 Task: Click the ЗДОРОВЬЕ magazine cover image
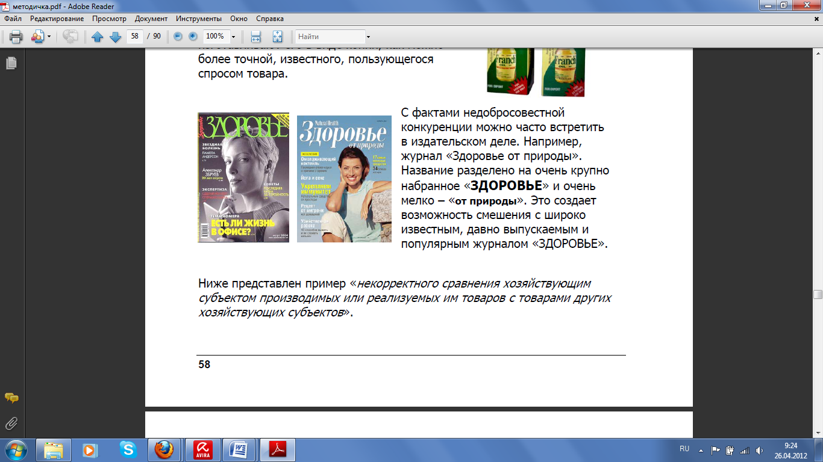243,177
